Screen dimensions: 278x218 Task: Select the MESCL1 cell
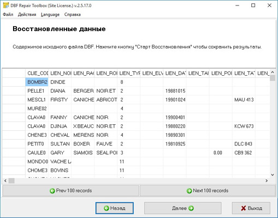click(37, 100)
